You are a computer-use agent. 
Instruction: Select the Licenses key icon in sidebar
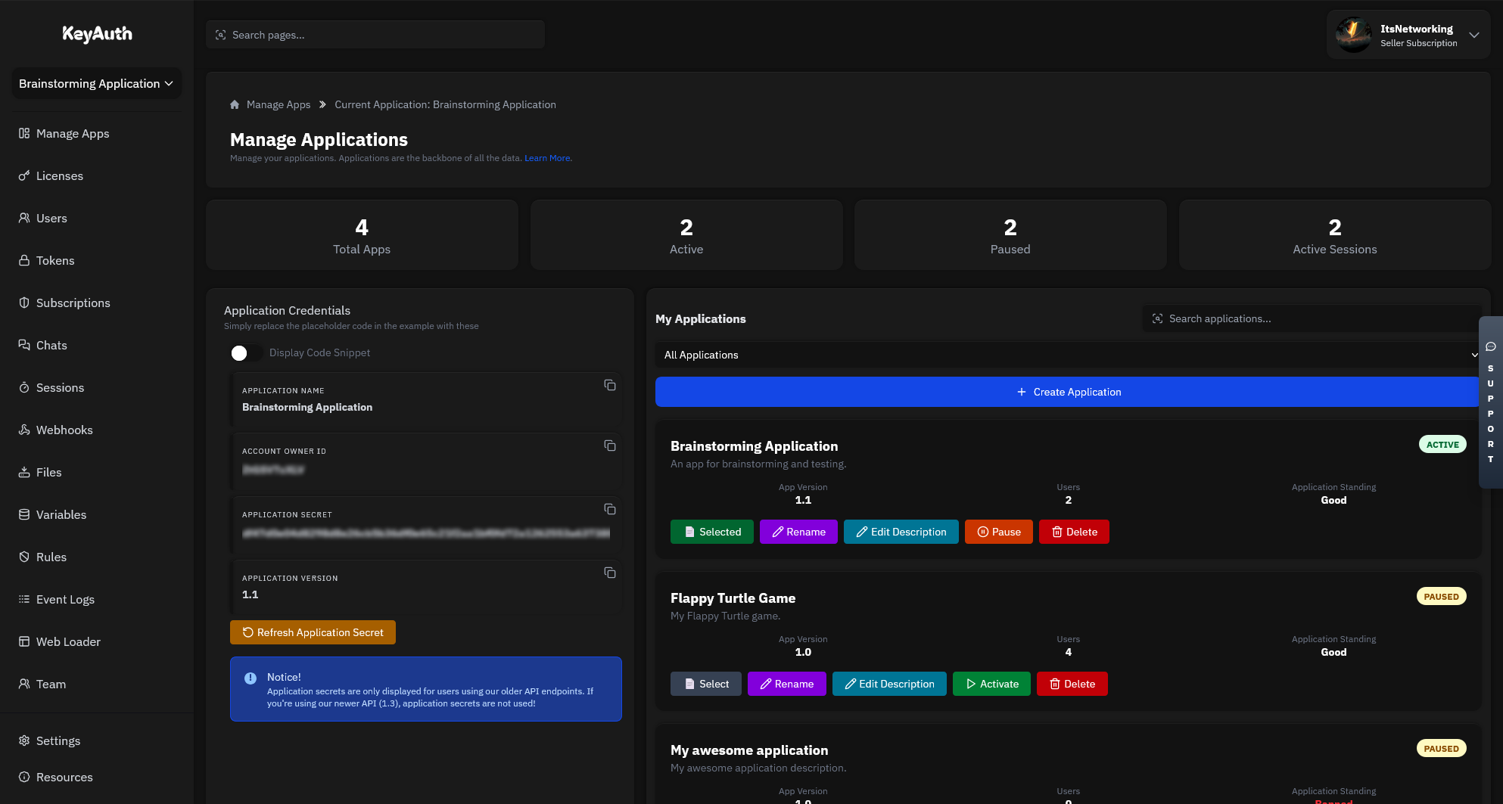click(23, 175)
